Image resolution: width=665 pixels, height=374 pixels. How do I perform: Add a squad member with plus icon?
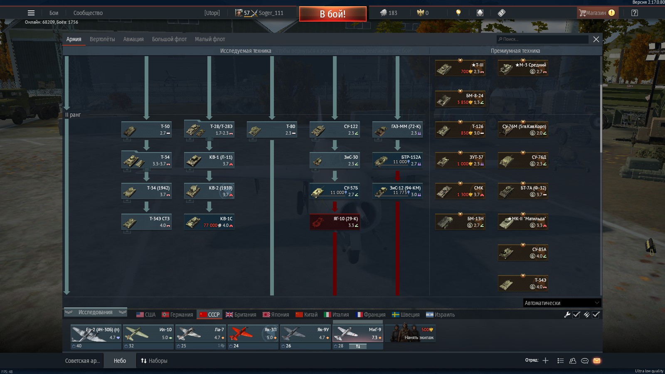[x=545, y=361]
